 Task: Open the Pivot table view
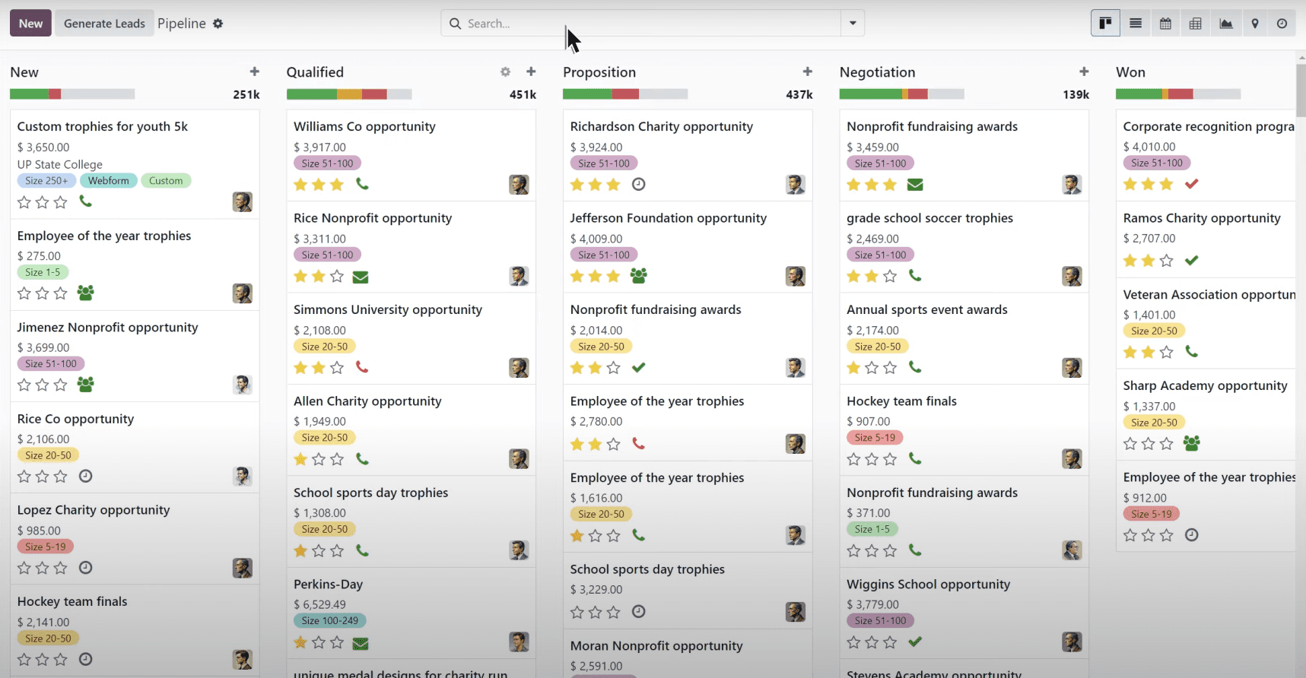coord(1196,24)
